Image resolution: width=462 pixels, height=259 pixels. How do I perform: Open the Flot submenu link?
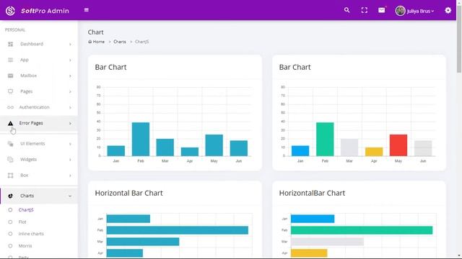22,222
